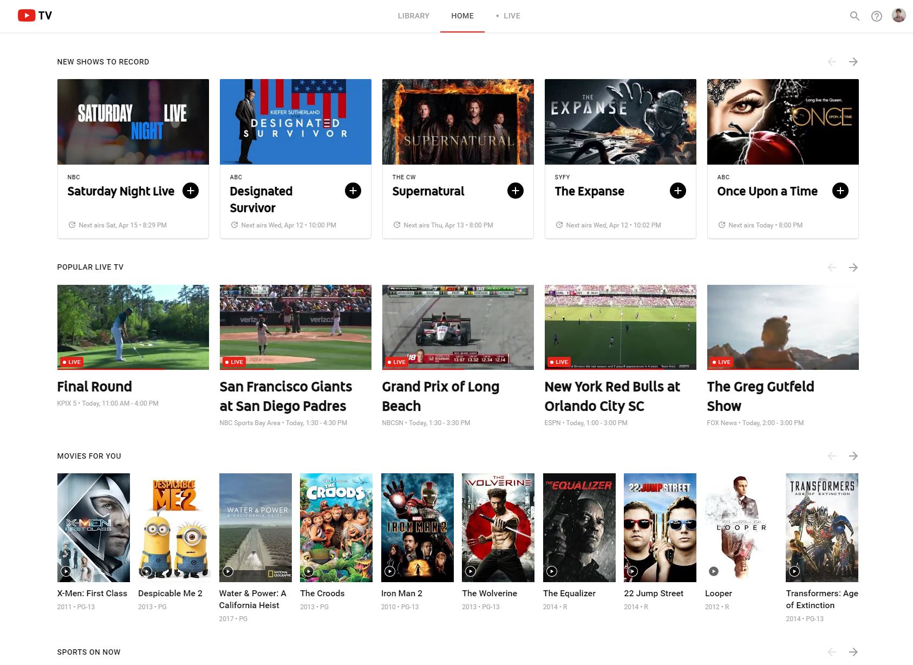913x665 pixels.
Task: Watch the Grand Prix racing thumbnail
Action: [x=458, y=327]
